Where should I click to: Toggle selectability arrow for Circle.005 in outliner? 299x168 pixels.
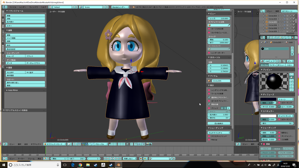pos(291,22)
